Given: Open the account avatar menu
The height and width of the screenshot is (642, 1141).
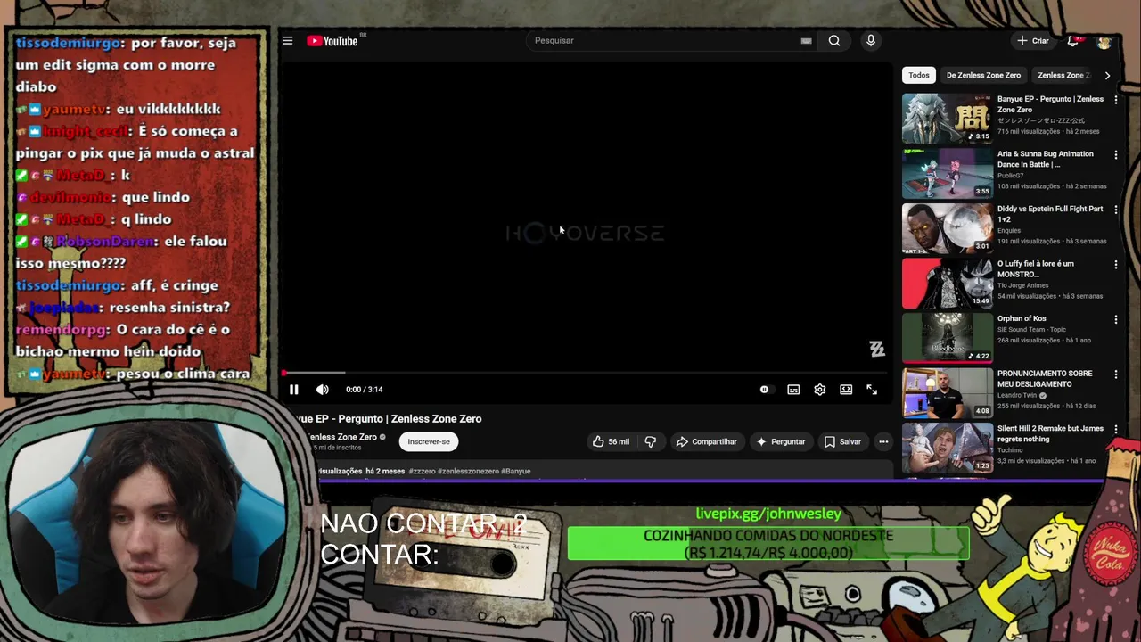Looking at the screenshot, I should 1104,41.
